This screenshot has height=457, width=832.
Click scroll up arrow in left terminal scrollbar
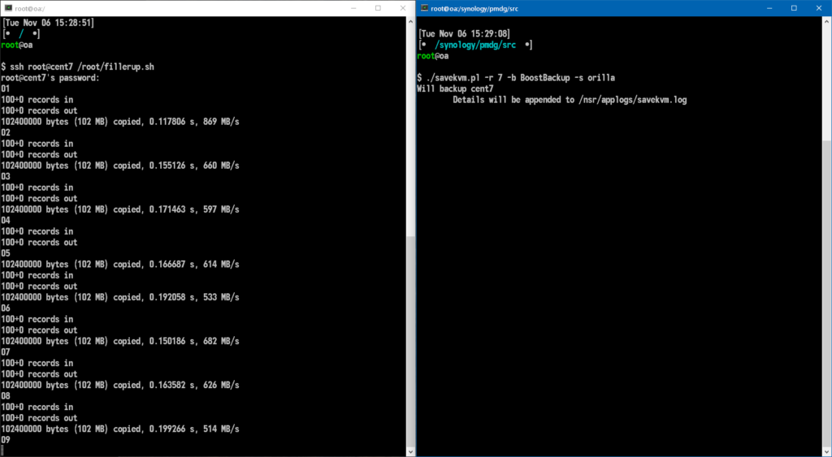410,20
